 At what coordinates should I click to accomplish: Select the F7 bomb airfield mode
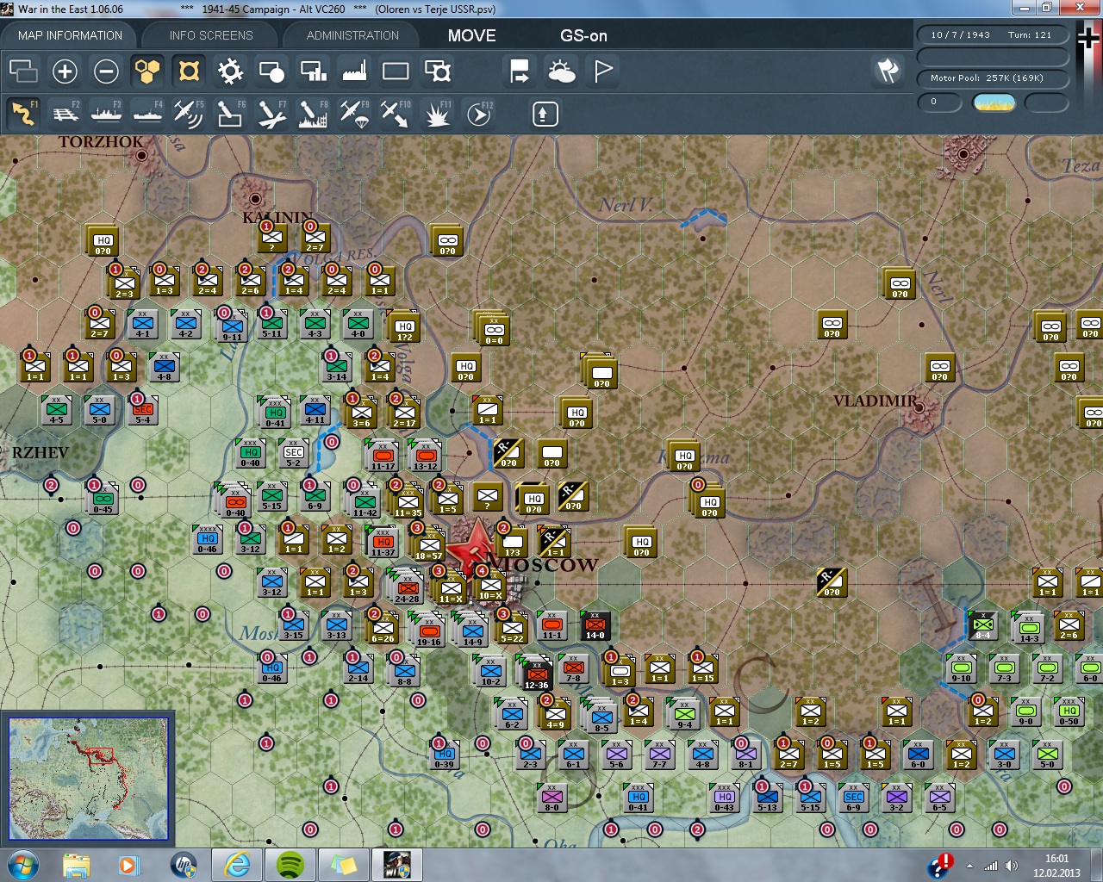pos(271,114)
